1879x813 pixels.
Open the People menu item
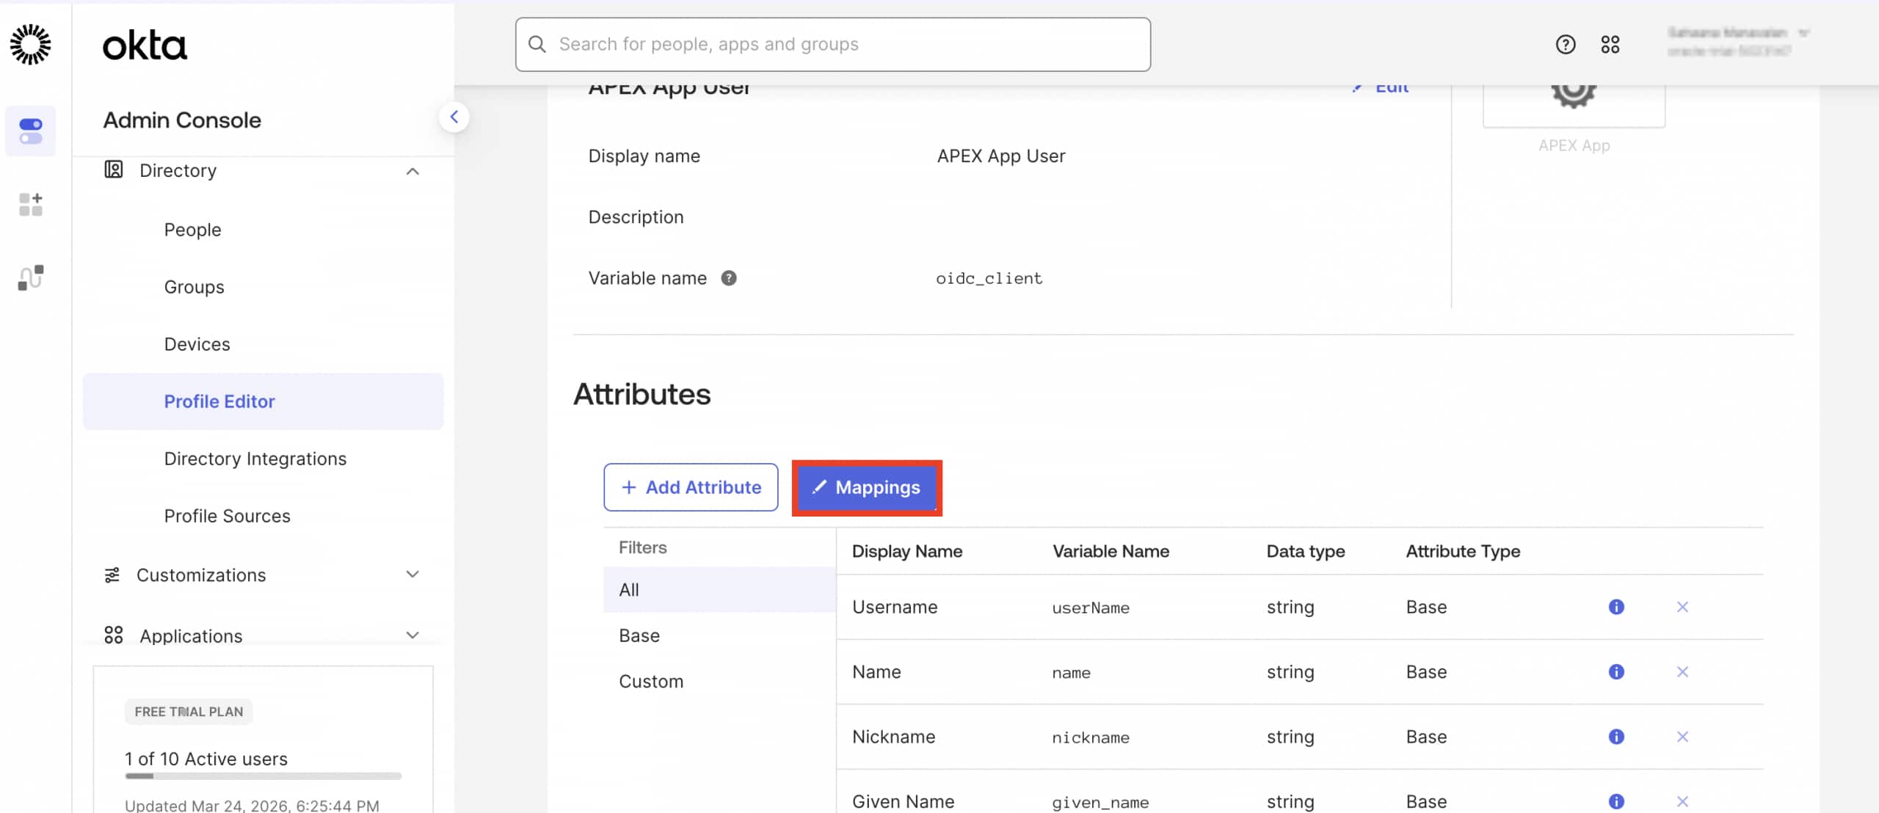[x=192, y=230]
